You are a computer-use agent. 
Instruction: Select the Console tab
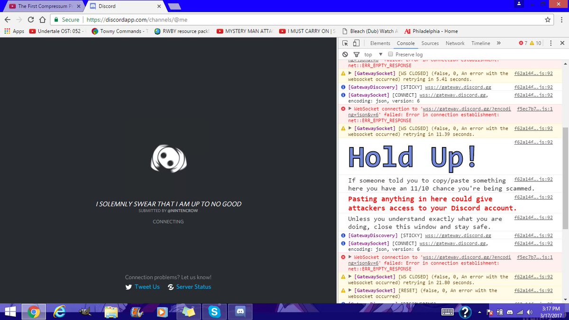[x=406, y=43]
